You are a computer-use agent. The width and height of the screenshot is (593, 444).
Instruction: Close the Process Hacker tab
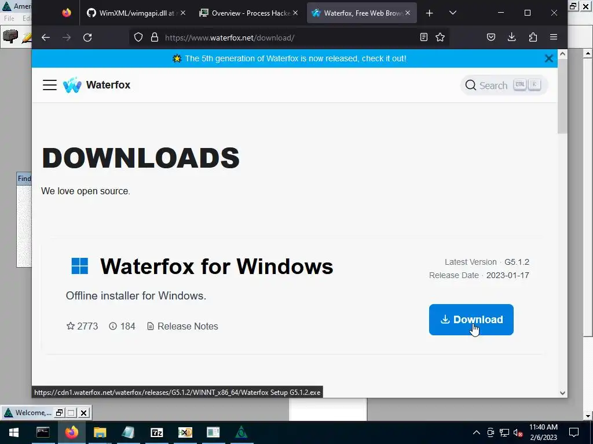[295, 13]
